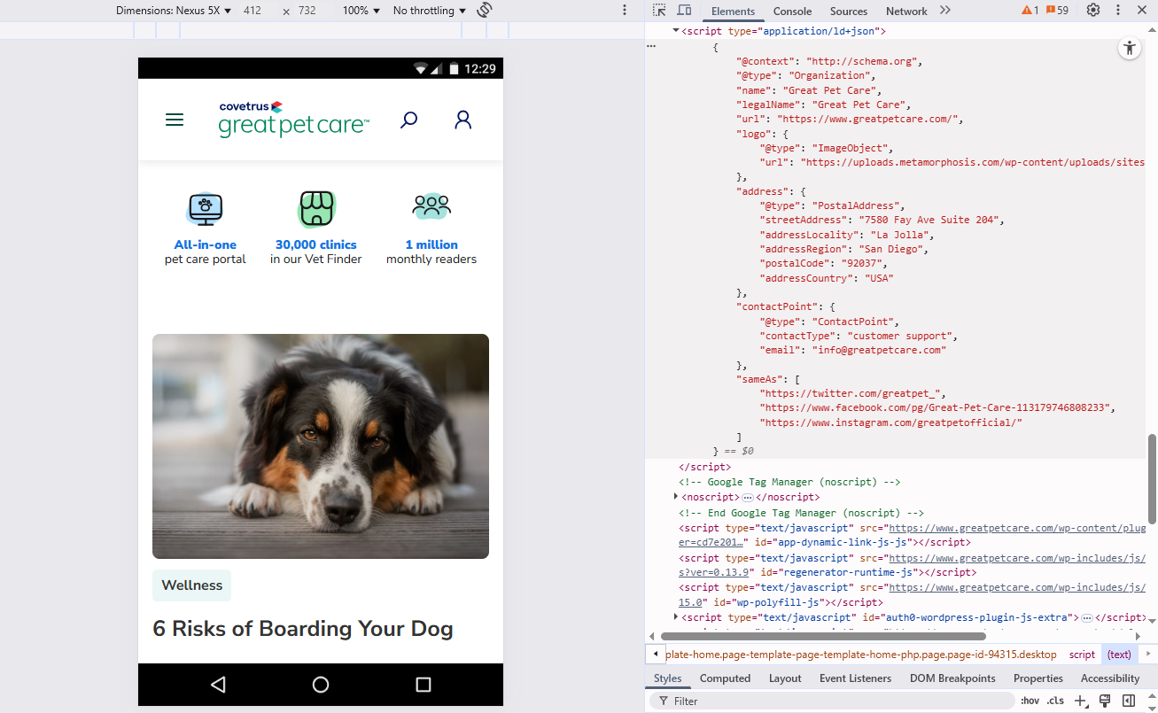Open the user account profile icon
Screen dimensions: 1158x713
click(x=462, y=120)
